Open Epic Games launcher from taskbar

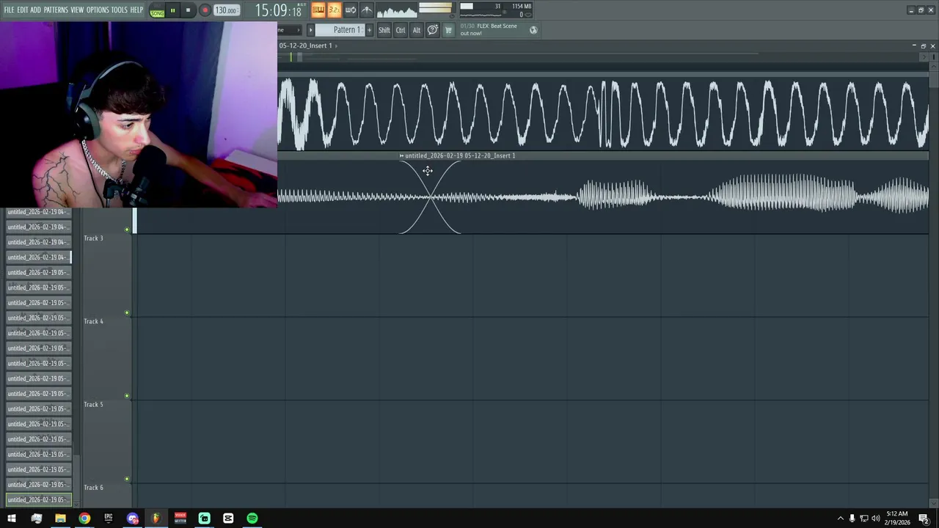click(x=109, y=518)
